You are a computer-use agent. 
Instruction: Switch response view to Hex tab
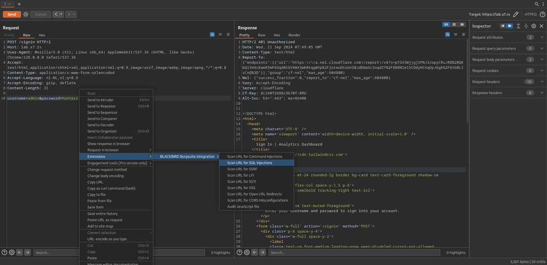pyautogui.click(x=277, y=35)
